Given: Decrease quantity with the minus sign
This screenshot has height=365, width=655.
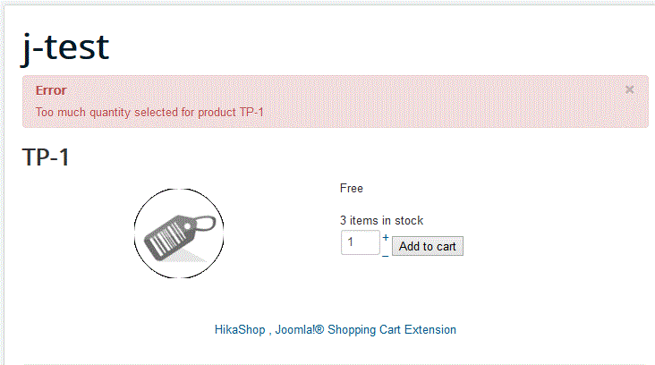Looking at the screenshot, I should click(x=386, y=254).
